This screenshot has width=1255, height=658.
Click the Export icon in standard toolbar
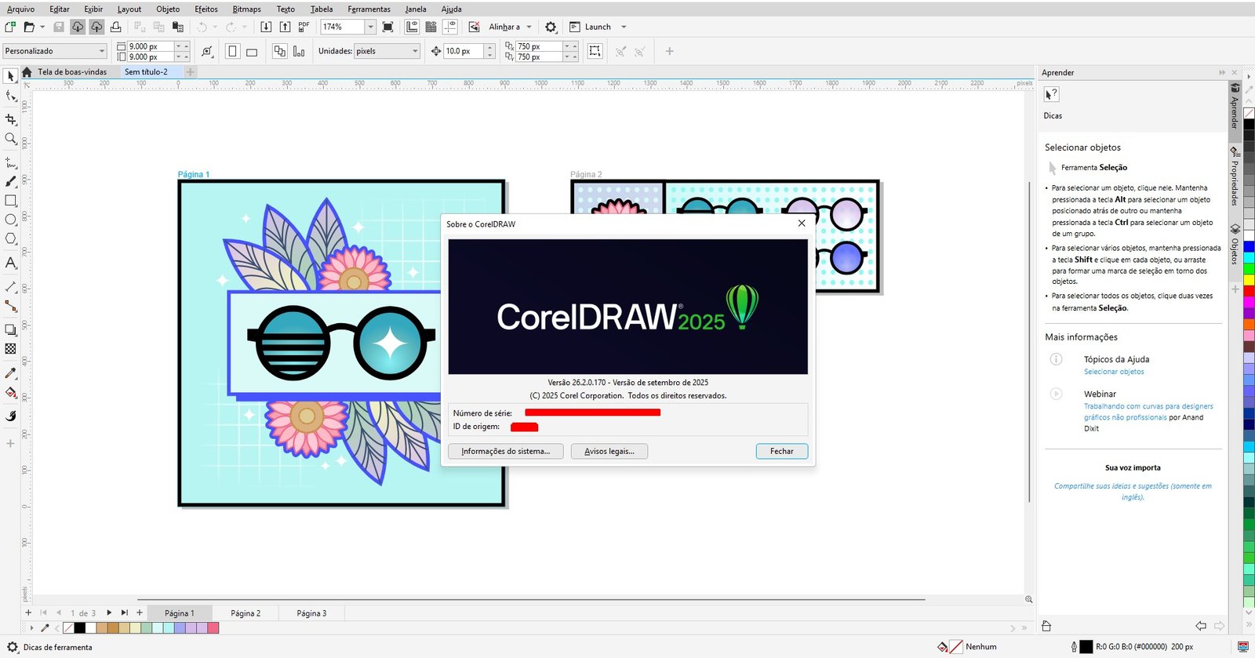(285, 27)
